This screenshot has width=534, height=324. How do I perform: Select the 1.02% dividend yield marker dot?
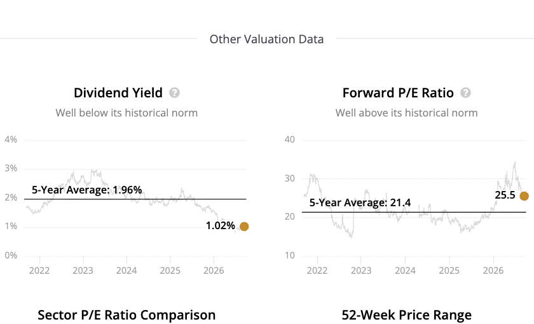(244, 227)
